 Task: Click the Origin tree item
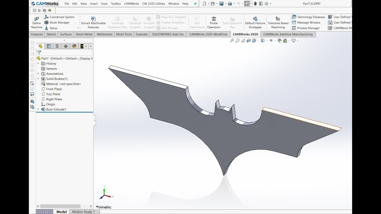click(48, 104)
